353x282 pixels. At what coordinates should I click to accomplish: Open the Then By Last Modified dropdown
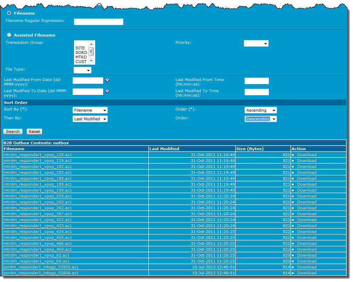[90, 119]
